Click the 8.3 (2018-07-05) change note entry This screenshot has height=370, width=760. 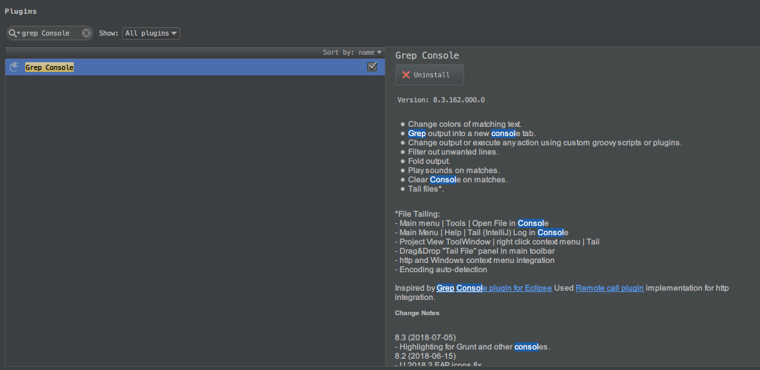[425, 338]
